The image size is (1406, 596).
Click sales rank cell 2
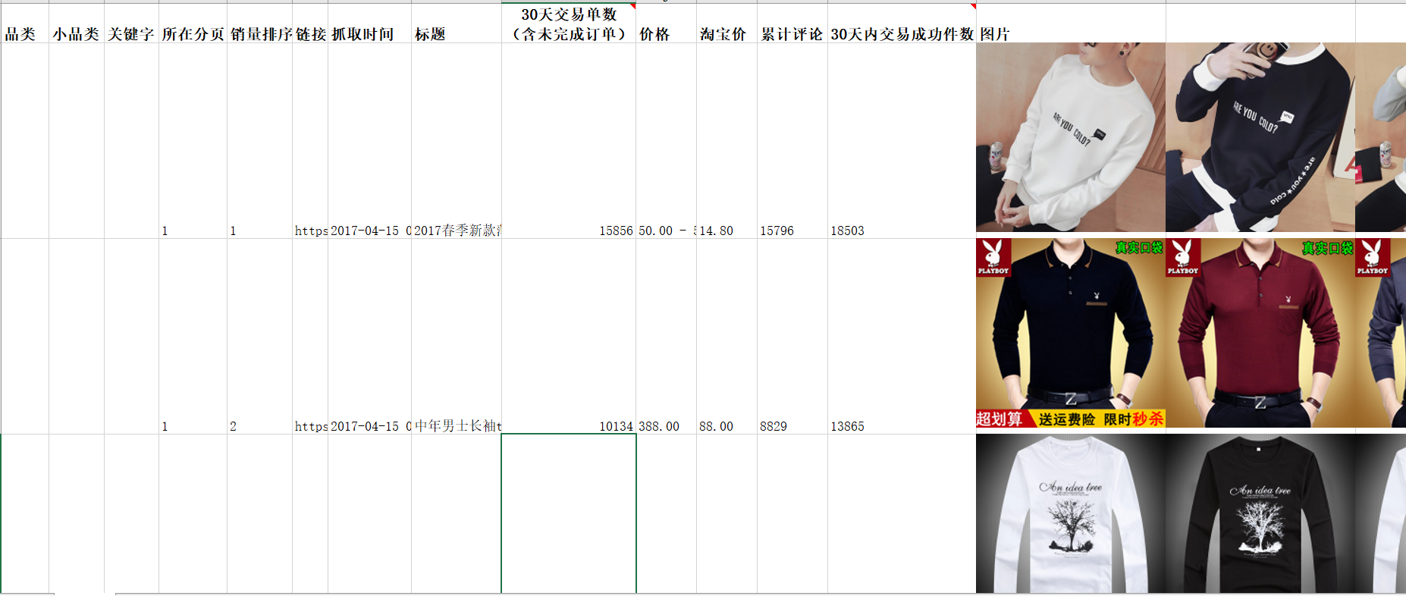coord(259,337)
